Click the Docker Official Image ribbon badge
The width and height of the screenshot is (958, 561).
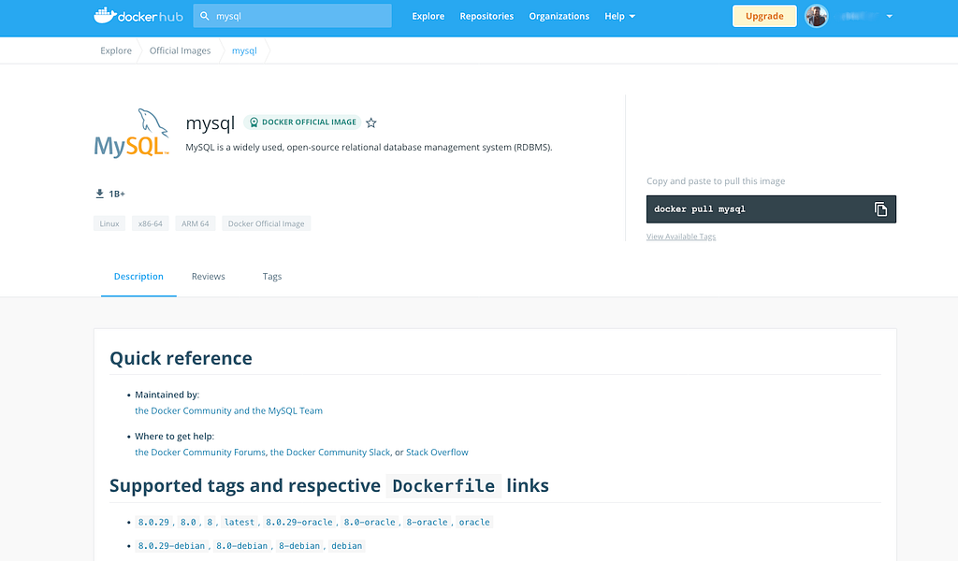click(x=302, y=122)
